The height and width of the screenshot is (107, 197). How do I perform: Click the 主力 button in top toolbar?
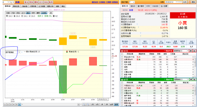click(x=41, y=2)
